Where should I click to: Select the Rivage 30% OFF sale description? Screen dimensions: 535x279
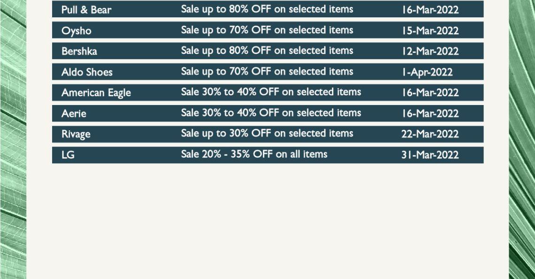pyautogui.click(x=267, y=133)
